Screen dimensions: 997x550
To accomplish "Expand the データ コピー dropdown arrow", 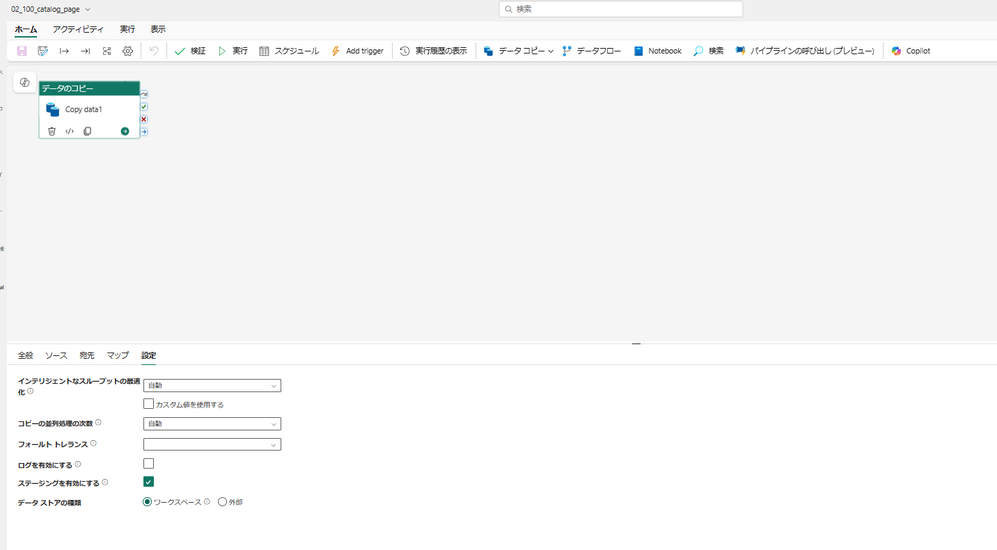I will click(x=551, y=51).
